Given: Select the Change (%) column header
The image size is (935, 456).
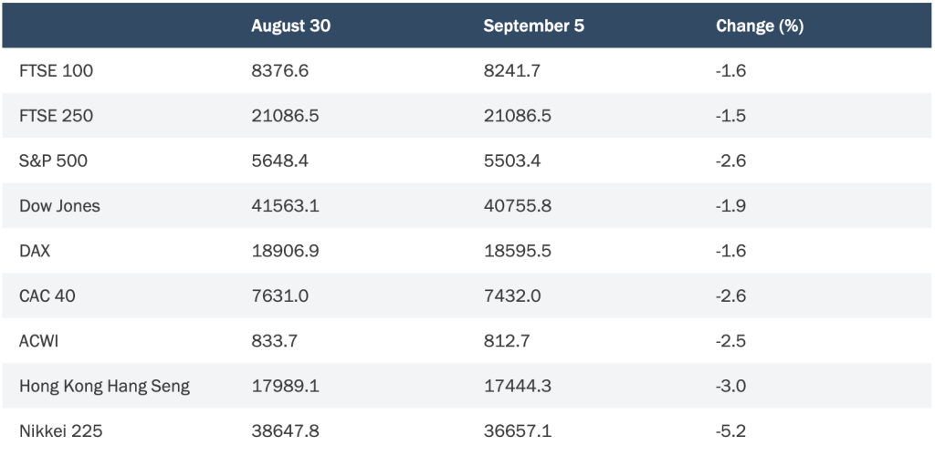Looking at the screenshot, I should point(759,26).
